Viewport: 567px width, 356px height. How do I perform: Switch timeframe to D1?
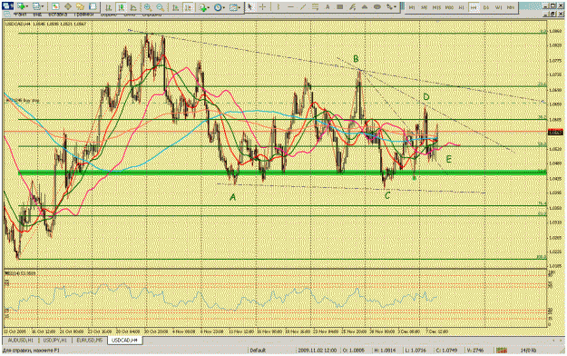tap(486, 7)
